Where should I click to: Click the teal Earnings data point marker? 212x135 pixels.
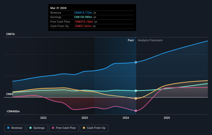pyautogui.click(x=136, y=91)
